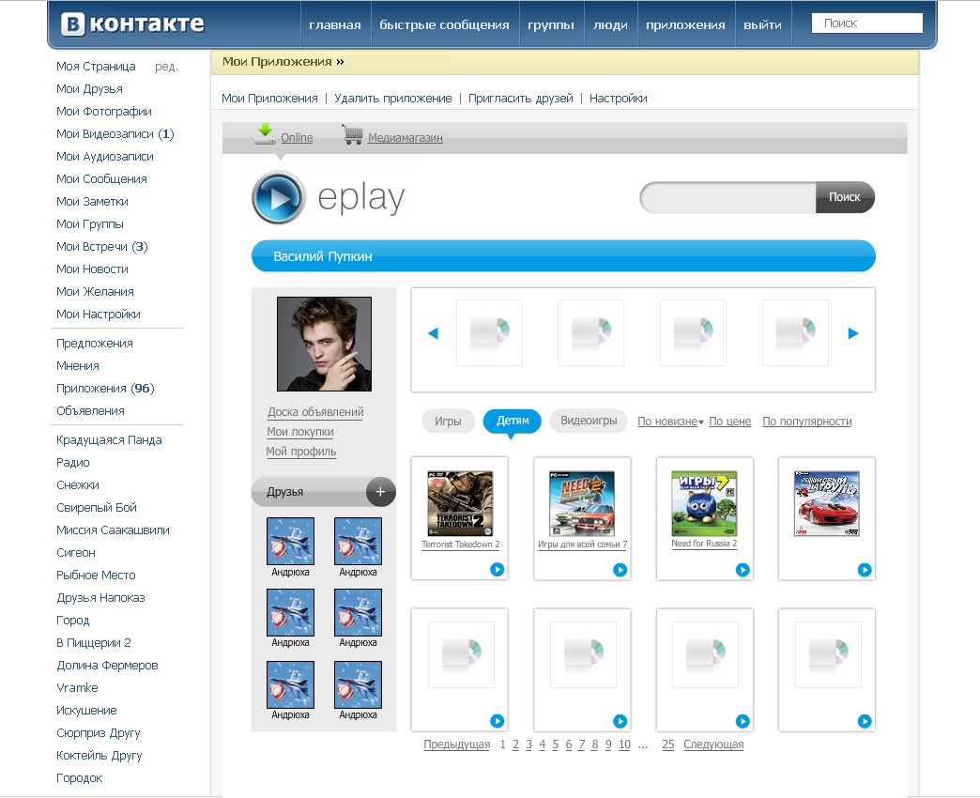Open группы in top navigation
Screen dimensions: 980x798
[551, 25]
